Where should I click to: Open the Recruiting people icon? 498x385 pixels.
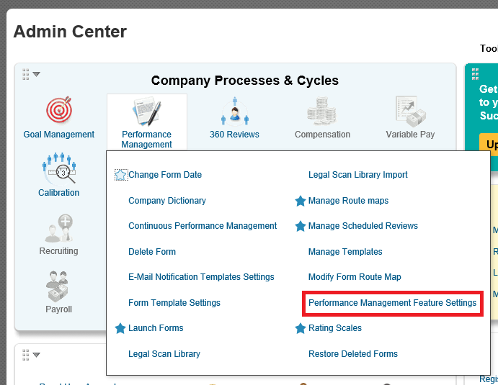pyautogui.click(x=59, y=227)
